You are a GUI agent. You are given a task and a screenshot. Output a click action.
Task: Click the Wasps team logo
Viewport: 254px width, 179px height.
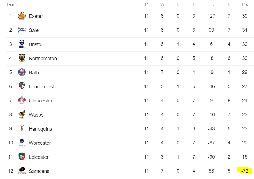22,115
